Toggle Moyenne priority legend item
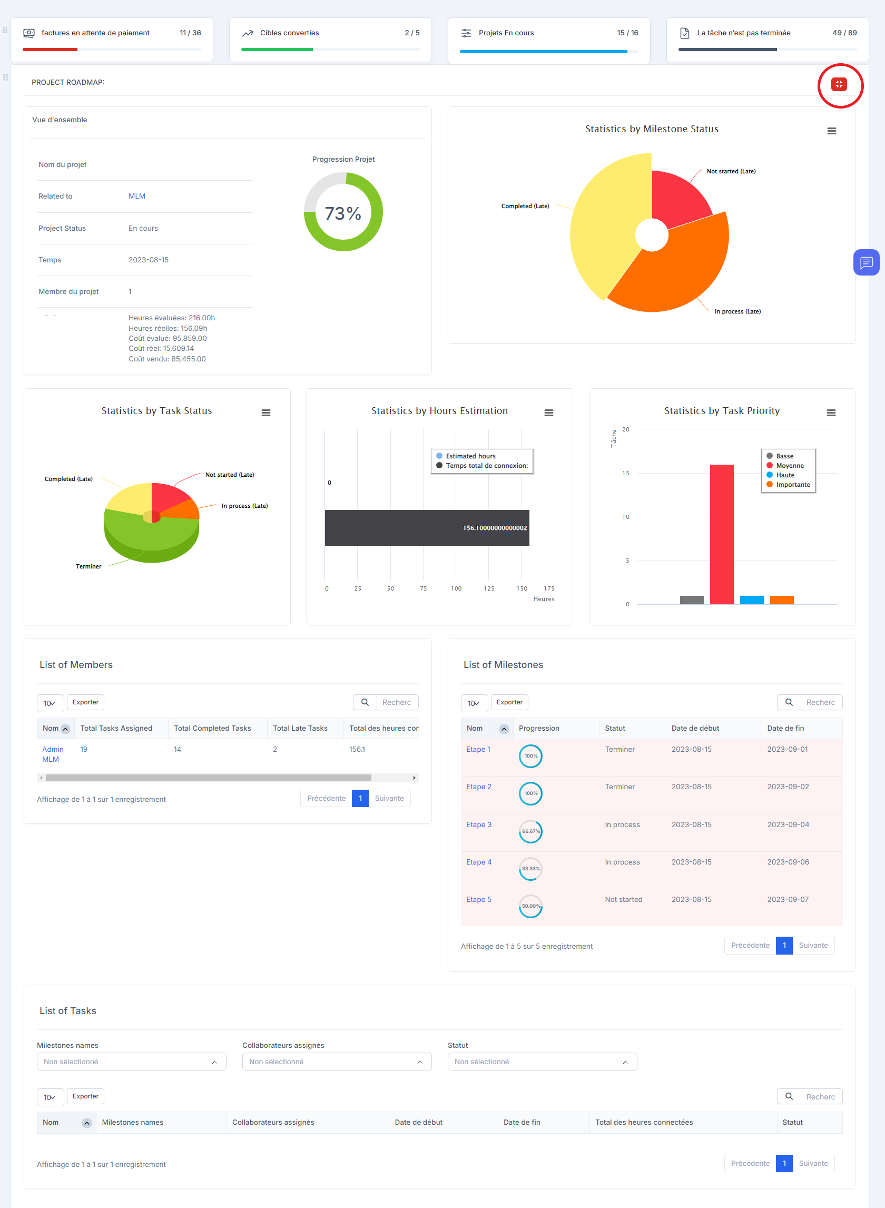The width and height of the screenshot is (885, 1208). pos(785,466)
